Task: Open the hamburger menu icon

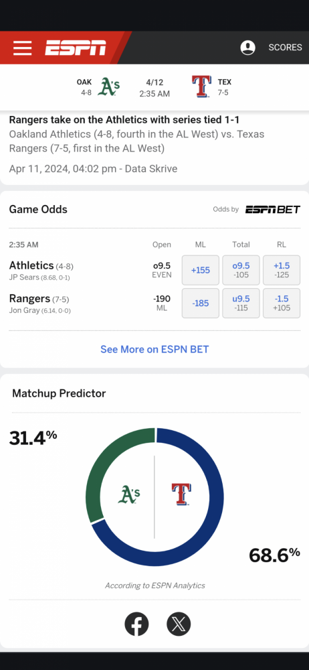Action: point(23,48)
